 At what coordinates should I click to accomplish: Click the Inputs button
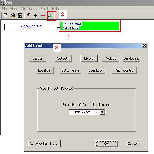pos(38,58)
